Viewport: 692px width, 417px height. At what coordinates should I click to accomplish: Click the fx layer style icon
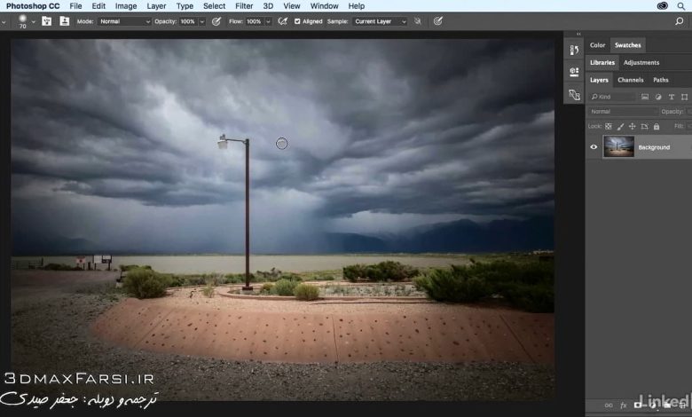point(623,405)
